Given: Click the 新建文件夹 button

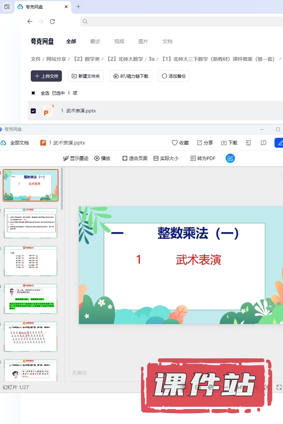Looking at the screenshot, I should [x=86, y=76].
